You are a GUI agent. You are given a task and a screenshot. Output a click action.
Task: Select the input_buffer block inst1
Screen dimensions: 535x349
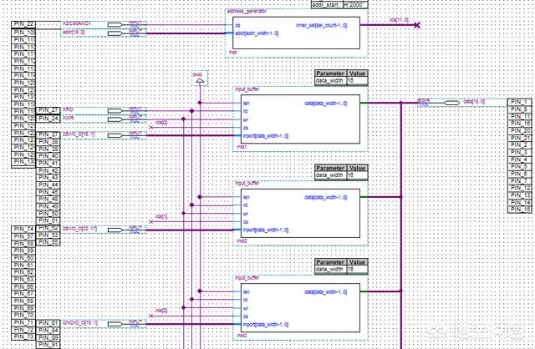(296, 121)
